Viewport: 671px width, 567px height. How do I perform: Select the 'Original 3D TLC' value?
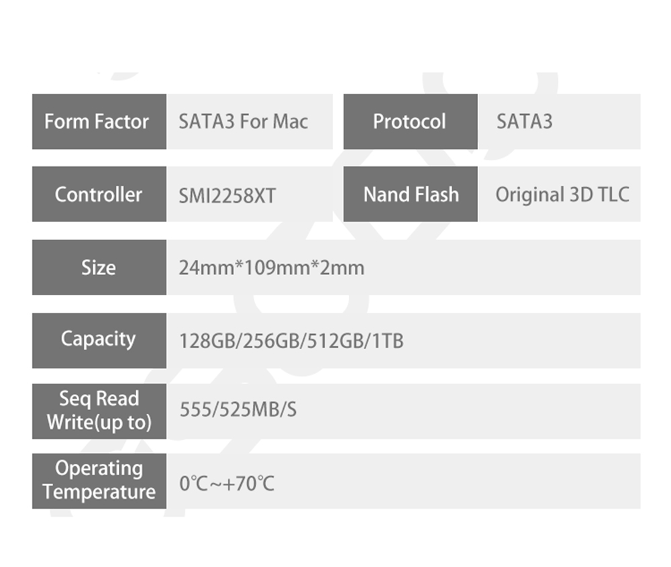point(562,195)
